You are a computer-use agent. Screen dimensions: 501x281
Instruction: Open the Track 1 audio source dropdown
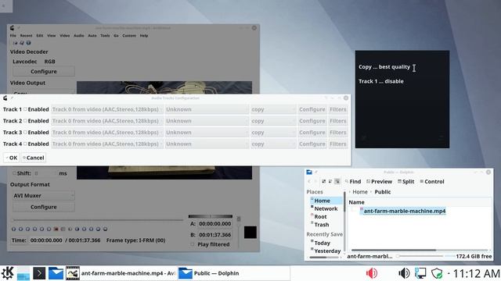tap(107, 109)
